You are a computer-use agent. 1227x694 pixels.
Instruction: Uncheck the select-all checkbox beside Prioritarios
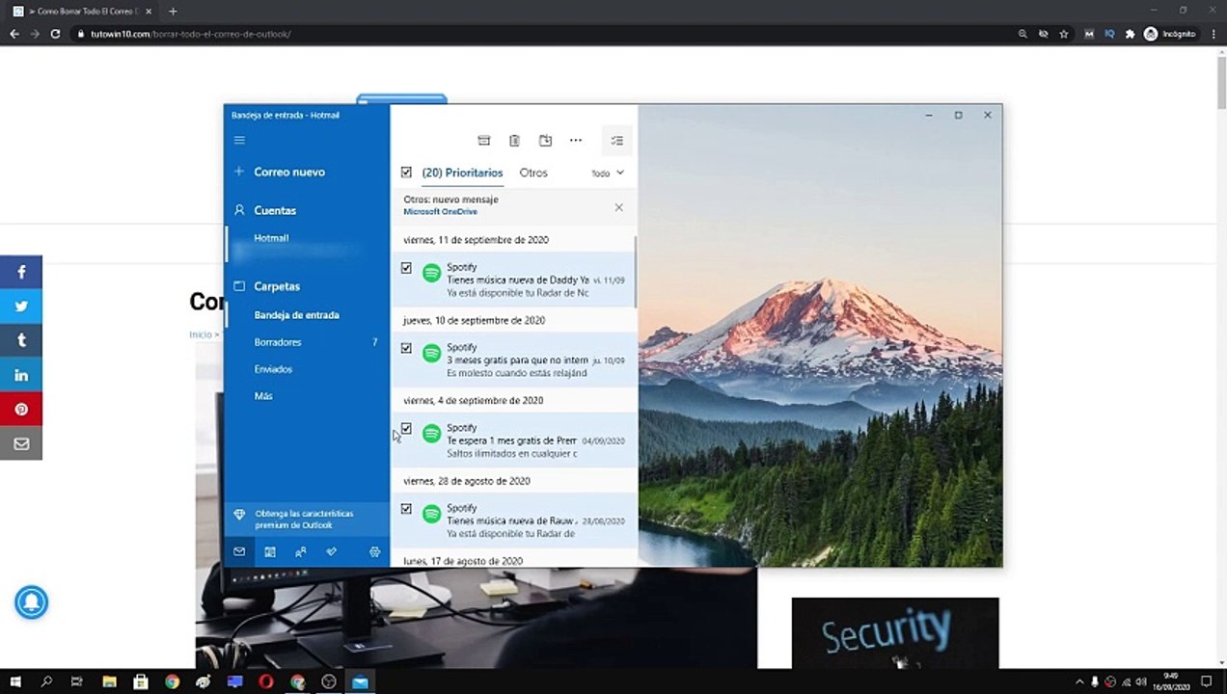[x=406, y=173]
